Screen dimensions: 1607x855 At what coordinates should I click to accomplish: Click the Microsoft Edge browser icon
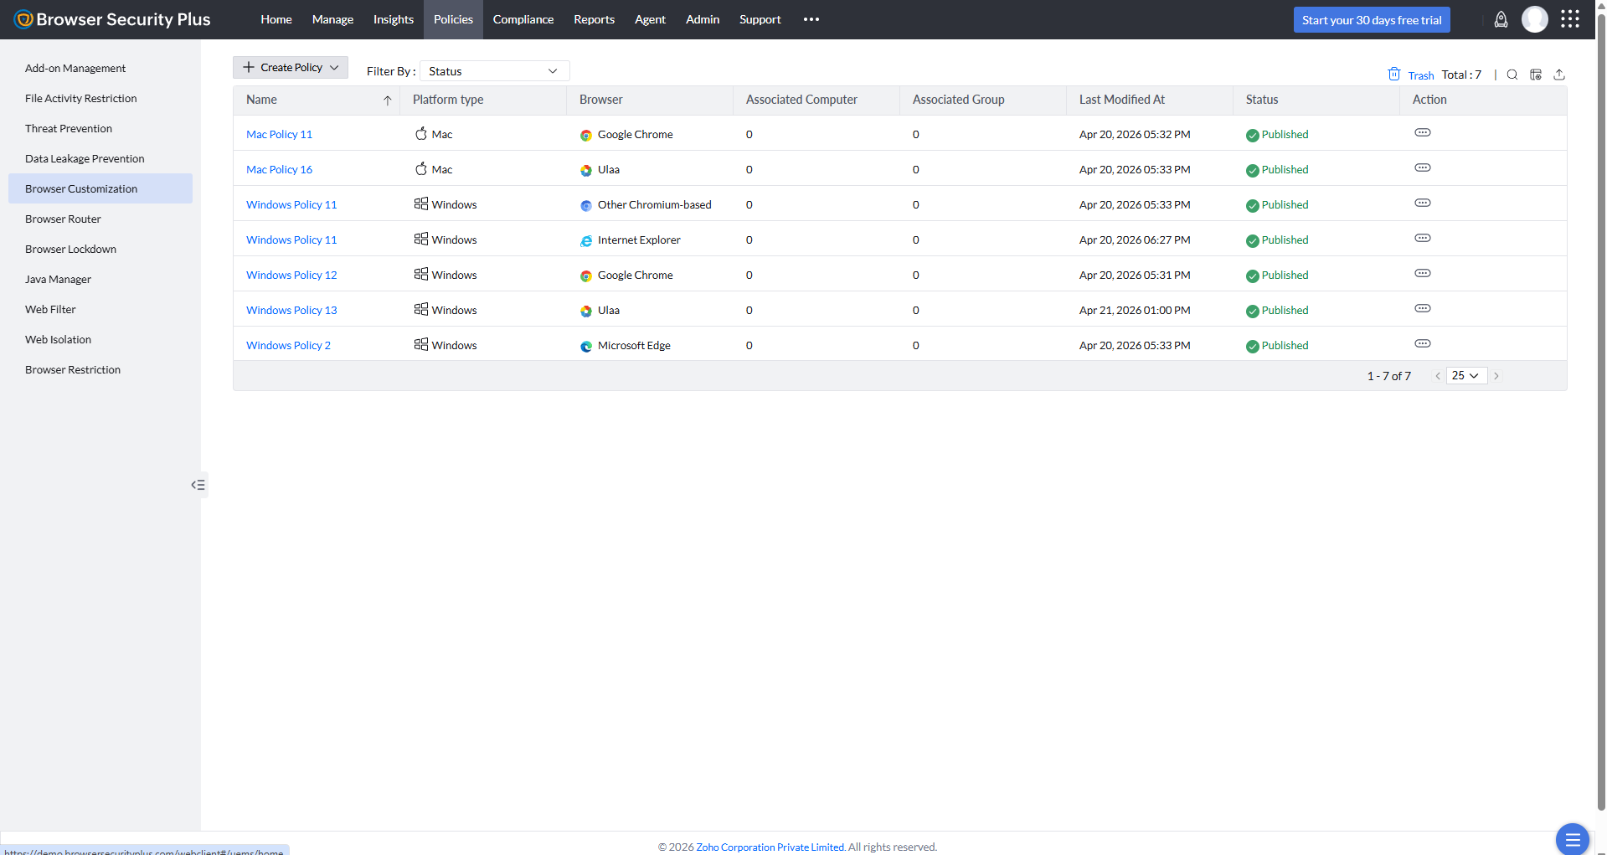point(586,346)
